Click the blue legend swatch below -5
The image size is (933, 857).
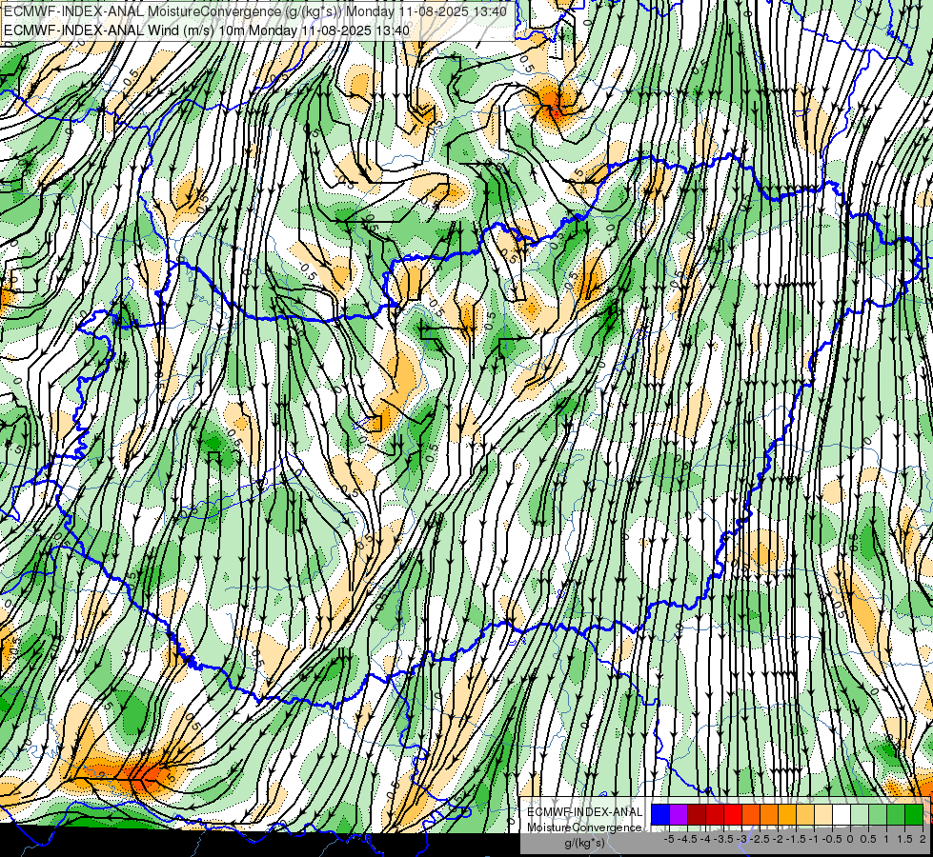660,815
